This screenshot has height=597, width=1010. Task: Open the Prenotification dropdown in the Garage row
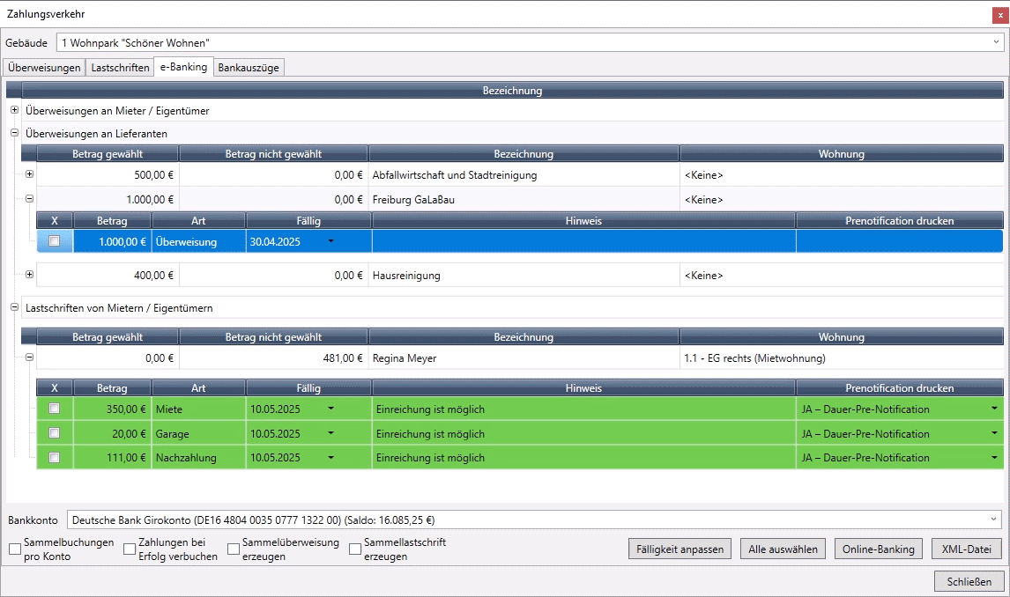point(994,433)
